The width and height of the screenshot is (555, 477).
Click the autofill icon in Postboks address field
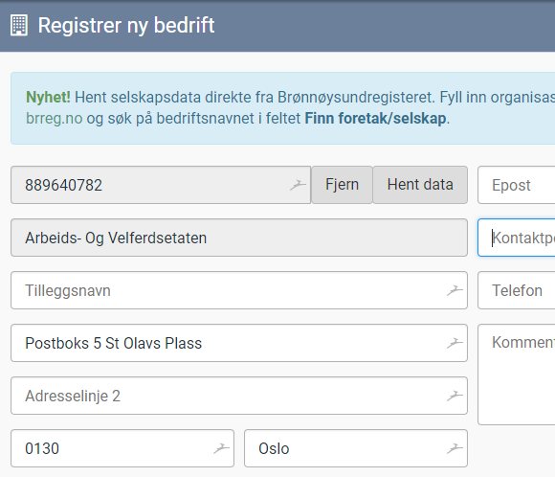coord(455,343)
